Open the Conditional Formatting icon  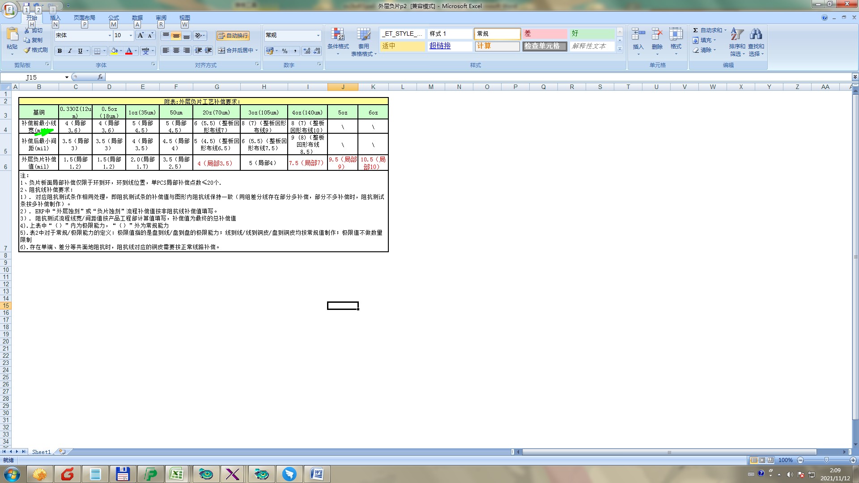click(x=338, y=35)
